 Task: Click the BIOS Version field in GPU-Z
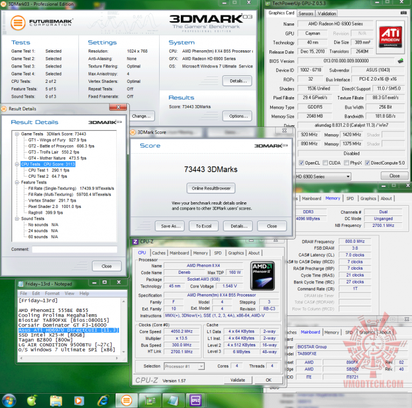[346, 61]
